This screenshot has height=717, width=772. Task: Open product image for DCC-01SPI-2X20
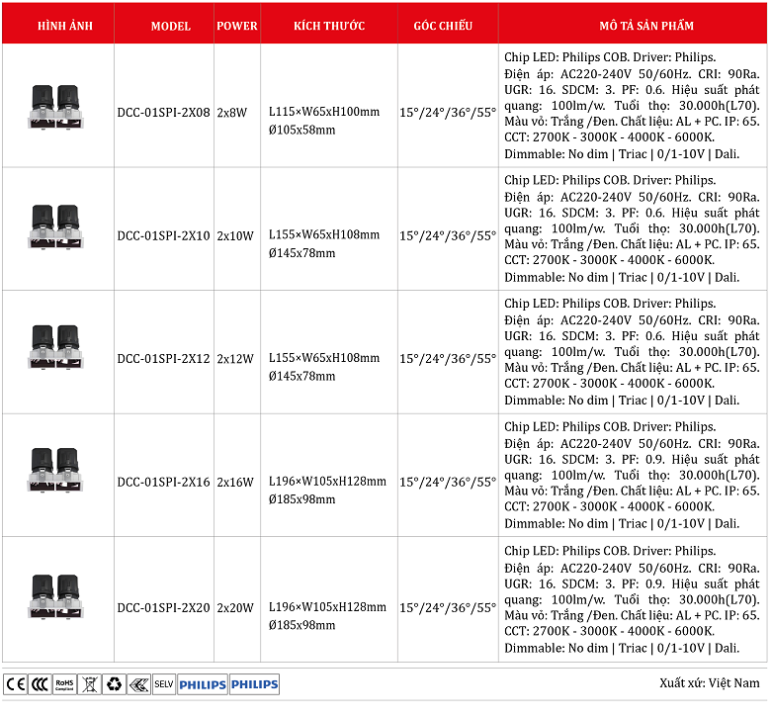coord(55,596)
